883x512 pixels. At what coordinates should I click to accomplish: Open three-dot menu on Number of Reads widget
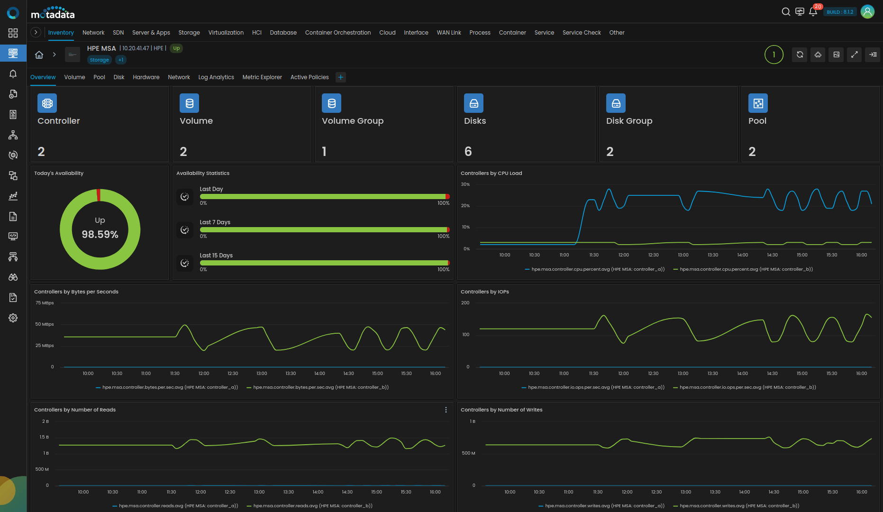coord(446,410)
